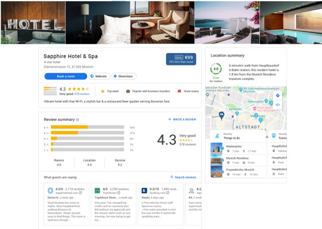Click the Things to do nearby icon
Image resolution: width=322 pixels, height=229 pixels.
coord(217,136)
